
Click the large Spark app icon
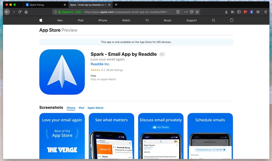click(x=62, y=72)
